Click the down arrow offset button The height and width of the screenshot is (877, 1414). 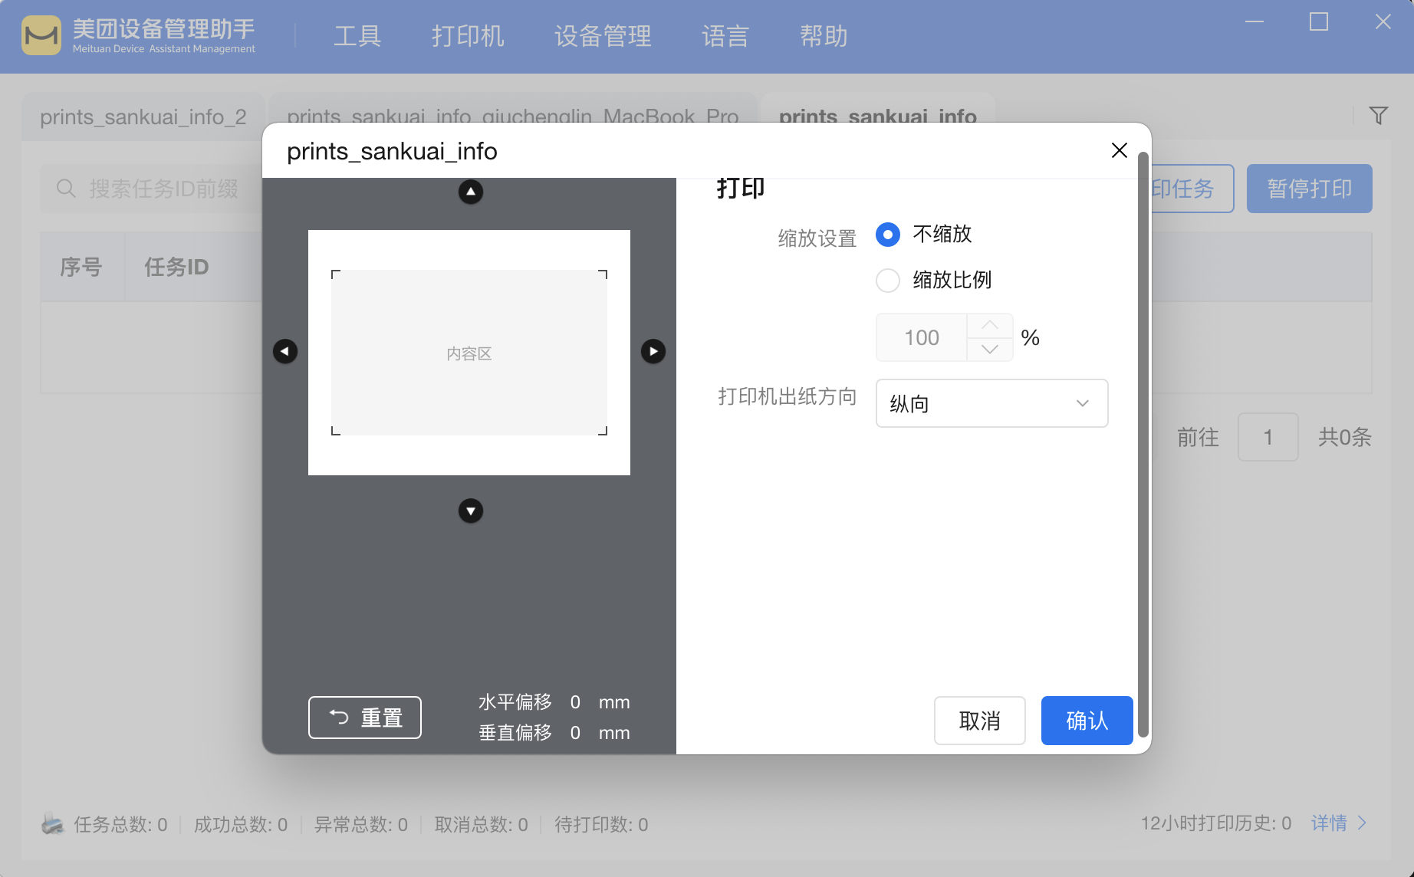(470, 511)
